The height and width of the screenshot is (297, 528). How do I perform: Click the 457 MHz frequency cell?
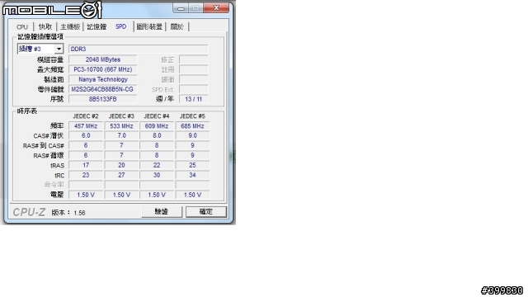[86, 126]
